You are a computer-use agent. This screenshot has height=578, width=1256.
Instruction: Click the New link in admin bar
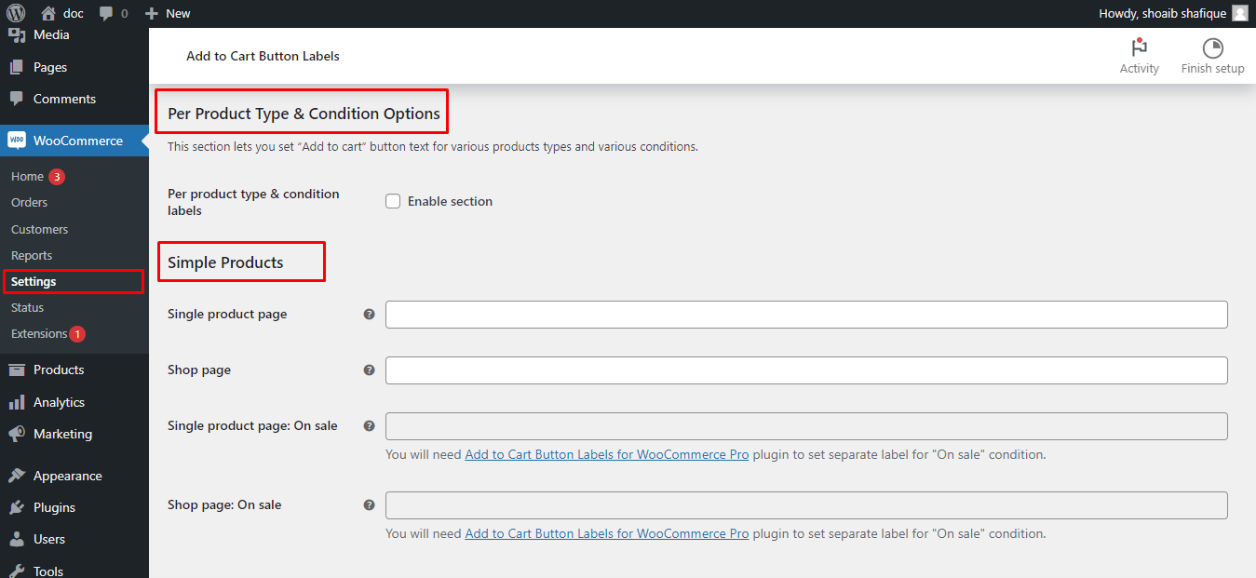[178, 13]
